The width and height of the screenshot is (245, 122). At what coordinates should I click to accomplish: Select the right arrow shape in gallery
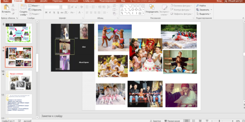pos(133,10)
